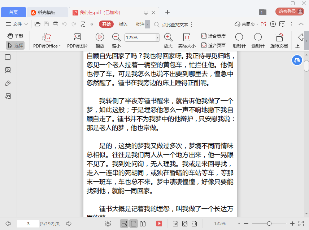Click the window count badge icon
Viewport: 309px width, 230px height.
(262, 12)
